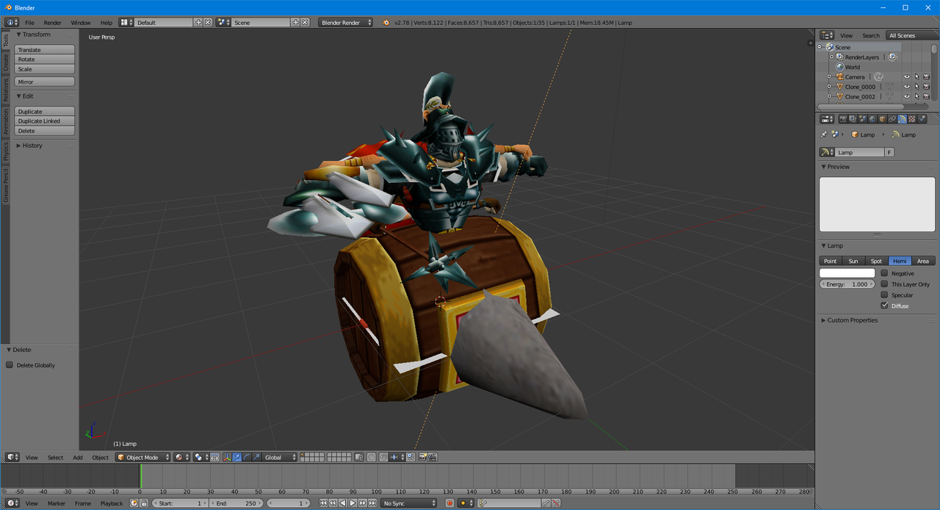Viewport: 940px width, 510px height.
Task: Open the World properties tab icon
Action: click(x=872, y=119)
